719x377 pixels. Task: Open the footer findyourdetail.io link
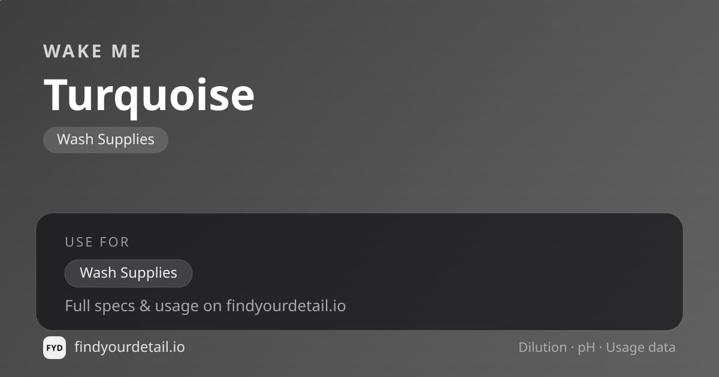(129, 347)
